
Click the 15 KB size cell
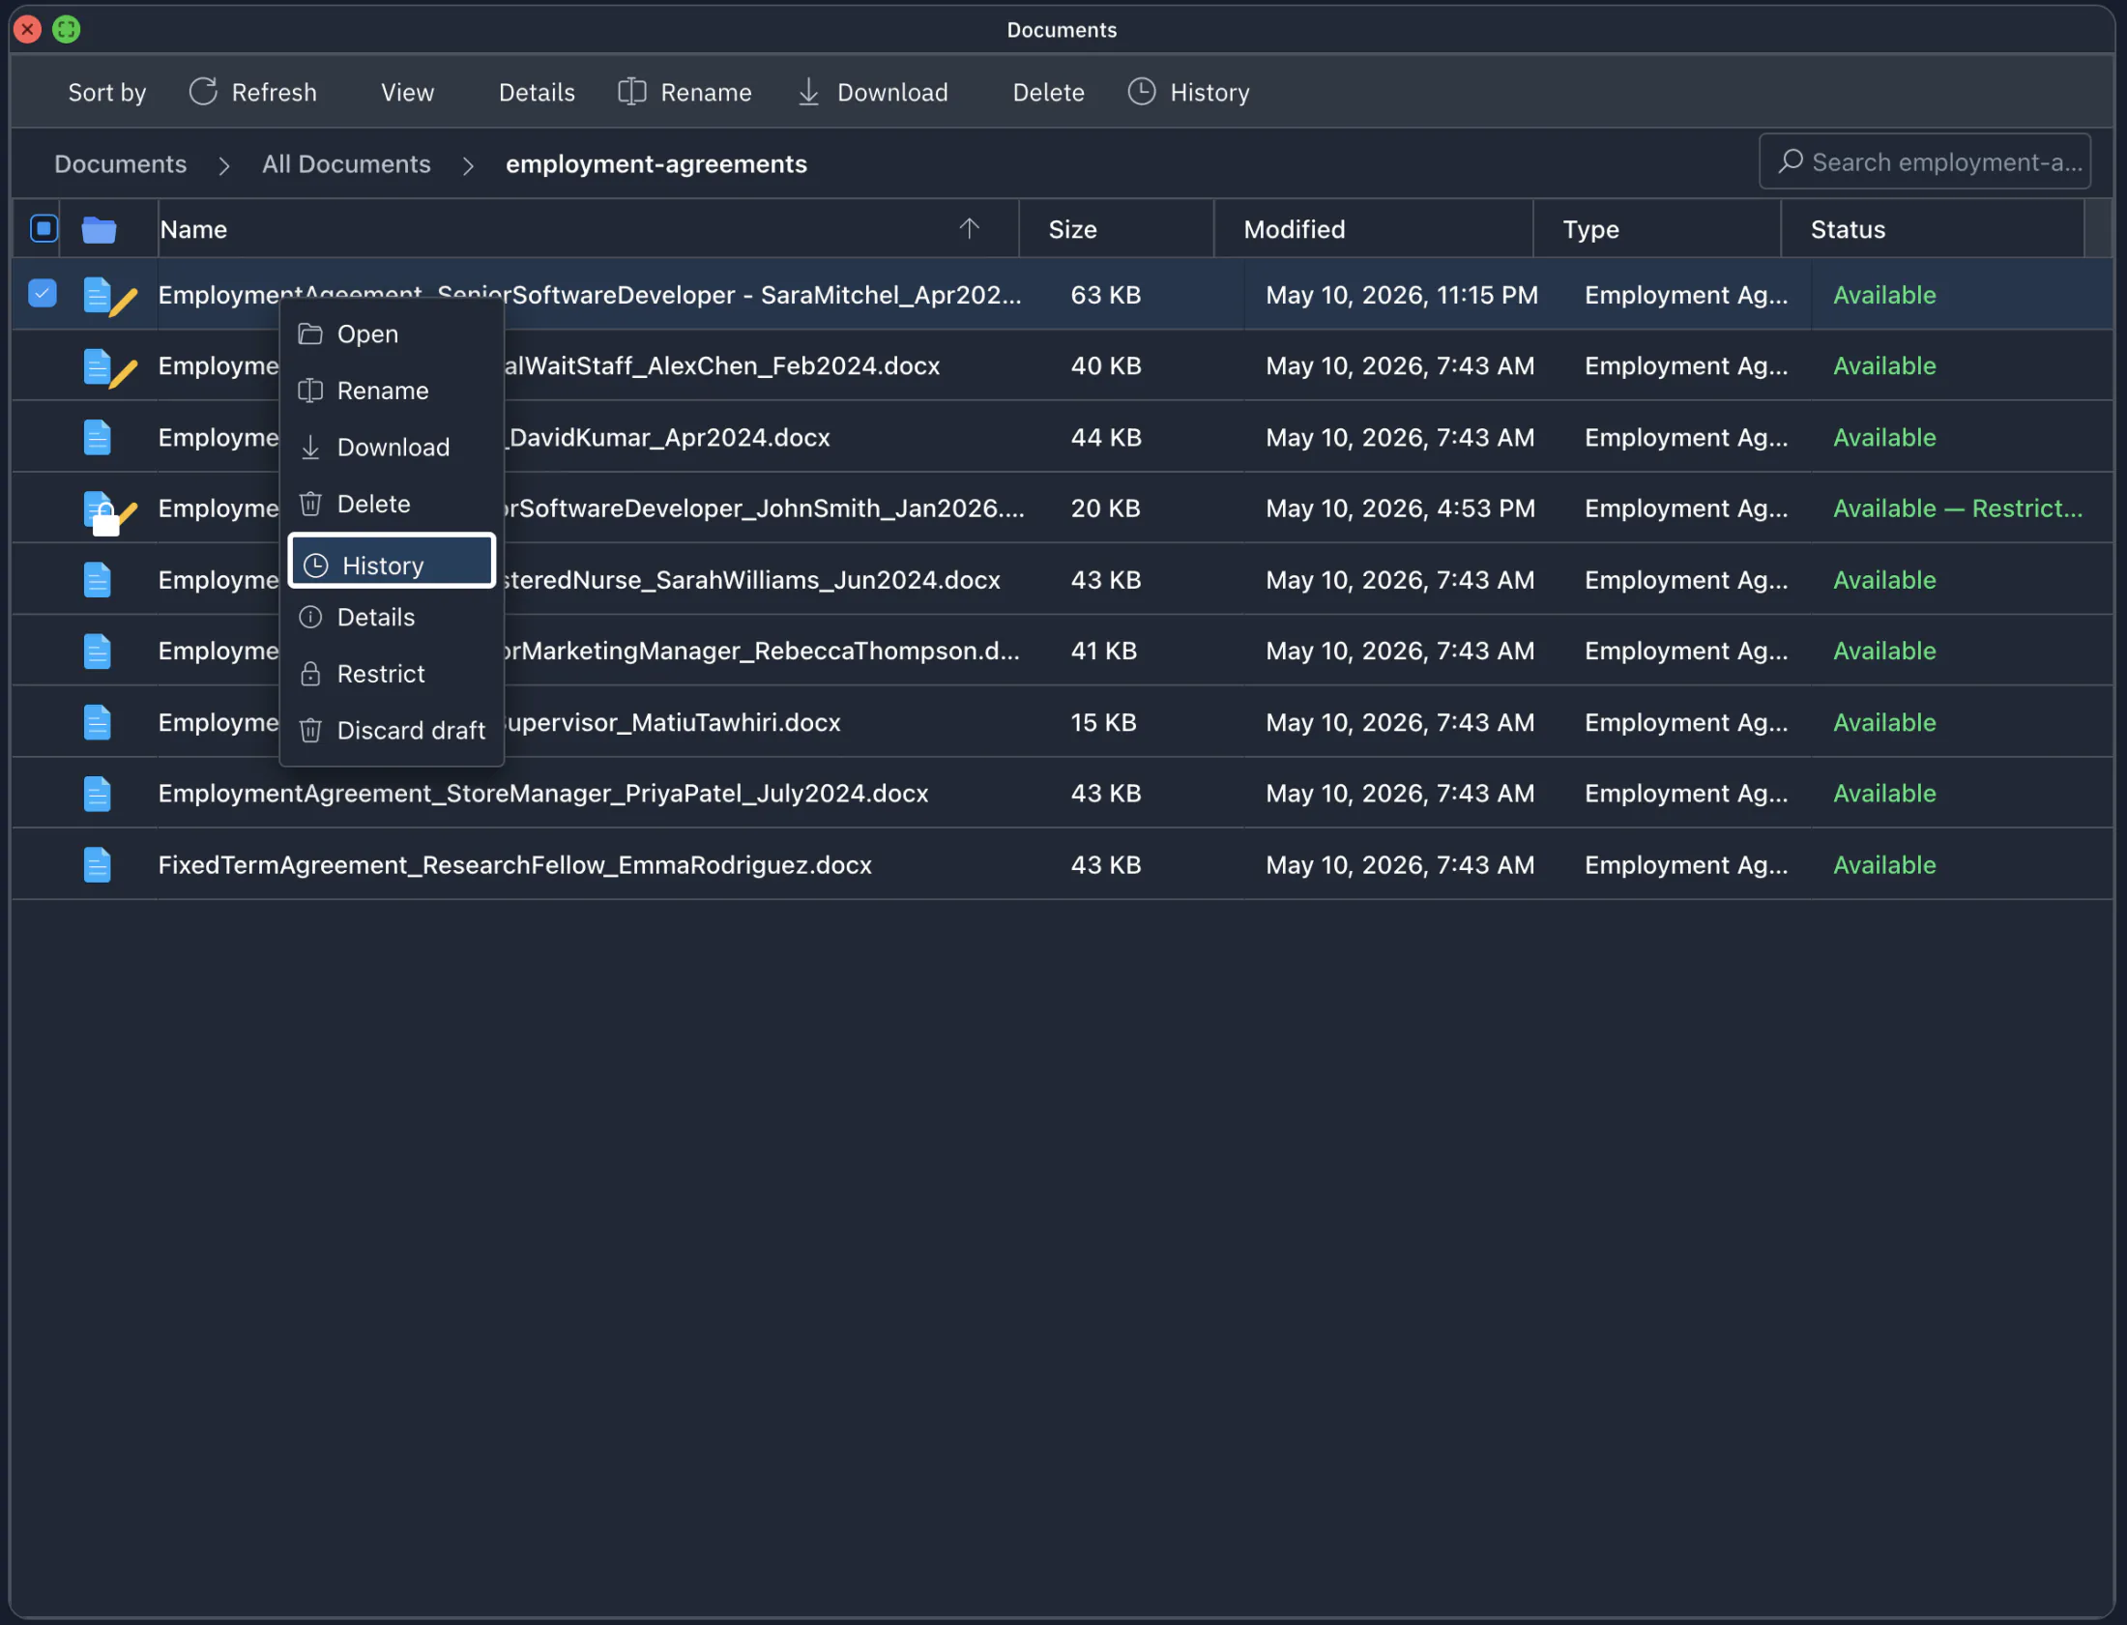point(1103,722)
